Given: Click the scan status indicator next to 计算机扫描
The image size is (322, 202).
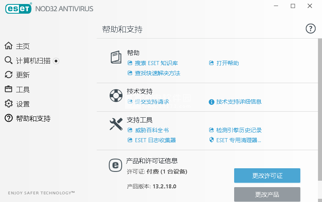Looking at the screenshot, I should (56, 61).
